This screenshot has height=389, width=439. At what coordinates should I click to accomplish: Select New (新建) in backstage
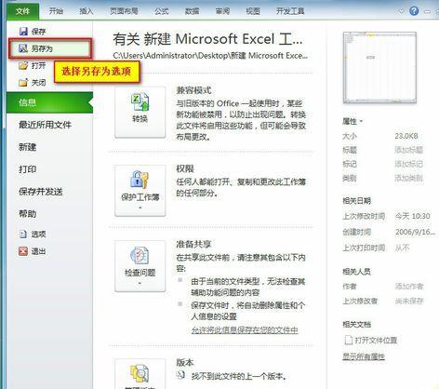coord(28,147)
